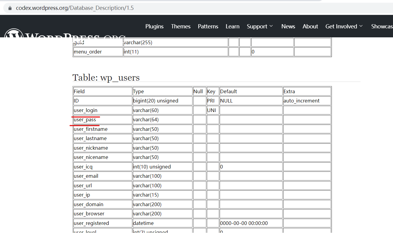
Task: Click the 'bigint(20) unsigned' cell
Action: (163, 101)
